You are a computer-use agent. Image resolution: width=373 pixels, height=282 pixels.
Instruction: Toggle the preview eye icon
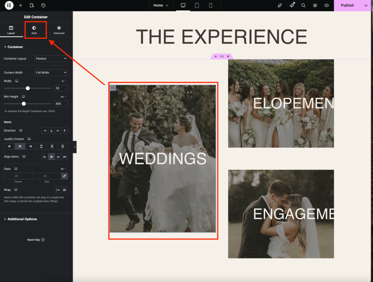(x=326, y=5)
